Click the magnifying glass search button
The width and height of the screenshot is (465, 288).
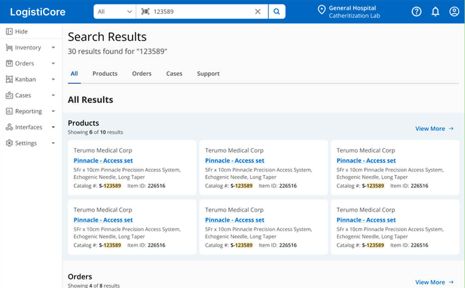click(277, 12)
